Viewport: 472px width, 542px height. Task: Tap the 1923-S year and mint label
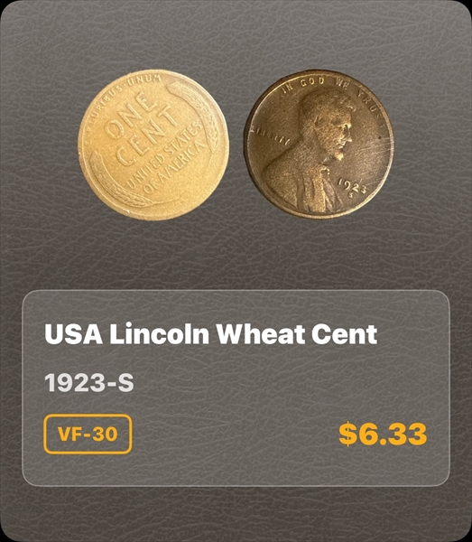coord(89,383)
